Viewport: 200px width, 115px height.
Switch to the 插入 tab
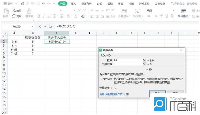(x=73, y=4)
